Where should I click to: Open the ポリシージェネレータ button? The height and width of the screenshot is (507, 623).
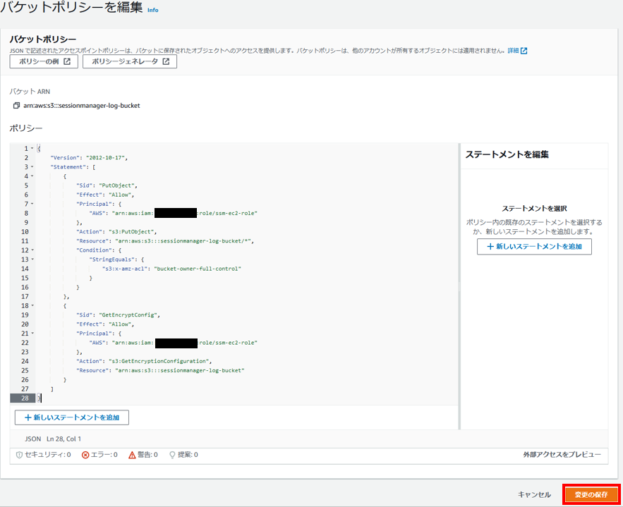click(130, 61)
